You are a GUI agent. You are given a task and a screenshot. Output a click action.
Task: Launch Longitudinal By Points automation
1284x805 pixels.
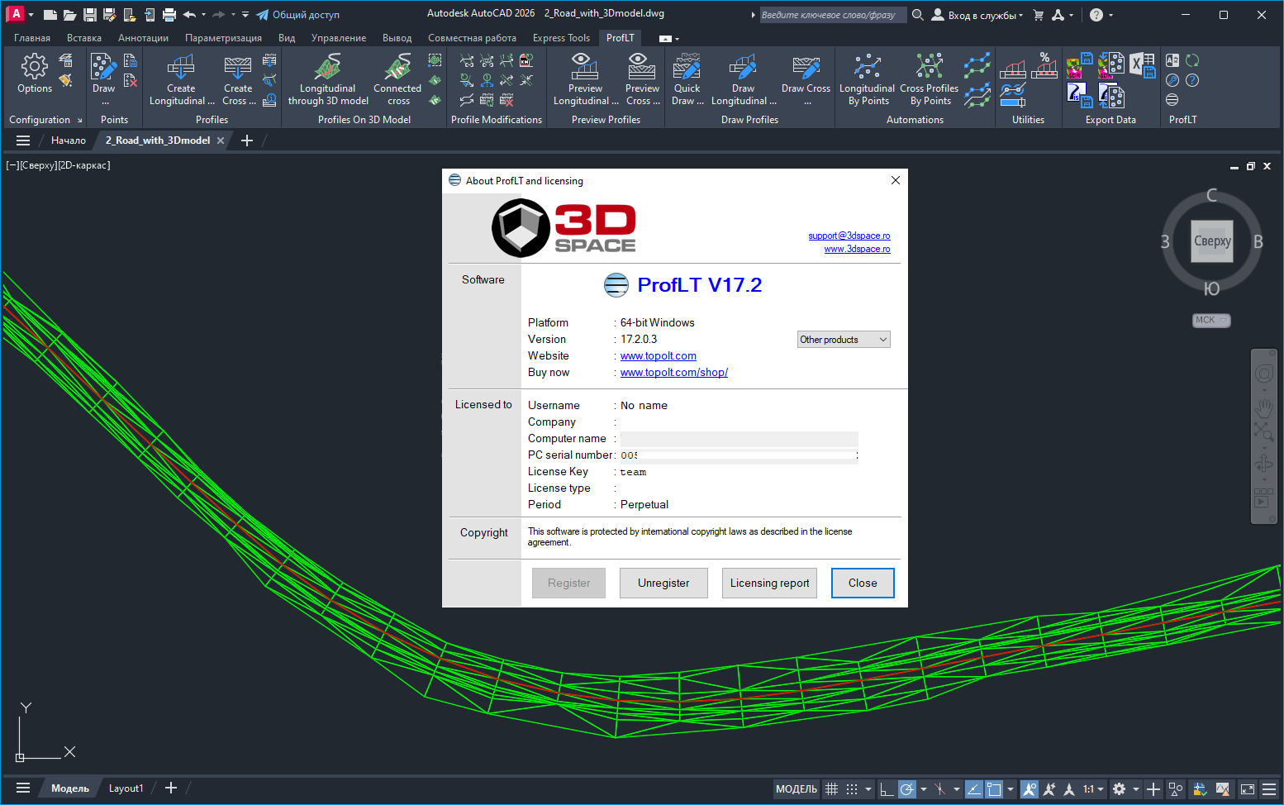tap(867, 79)
